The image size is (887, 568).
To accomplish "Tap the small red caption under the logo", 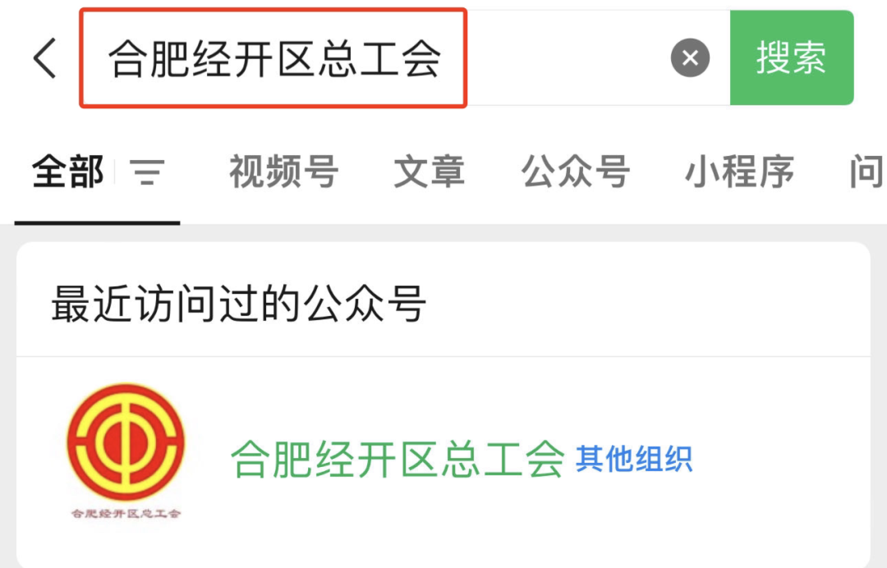I will 126,513.
